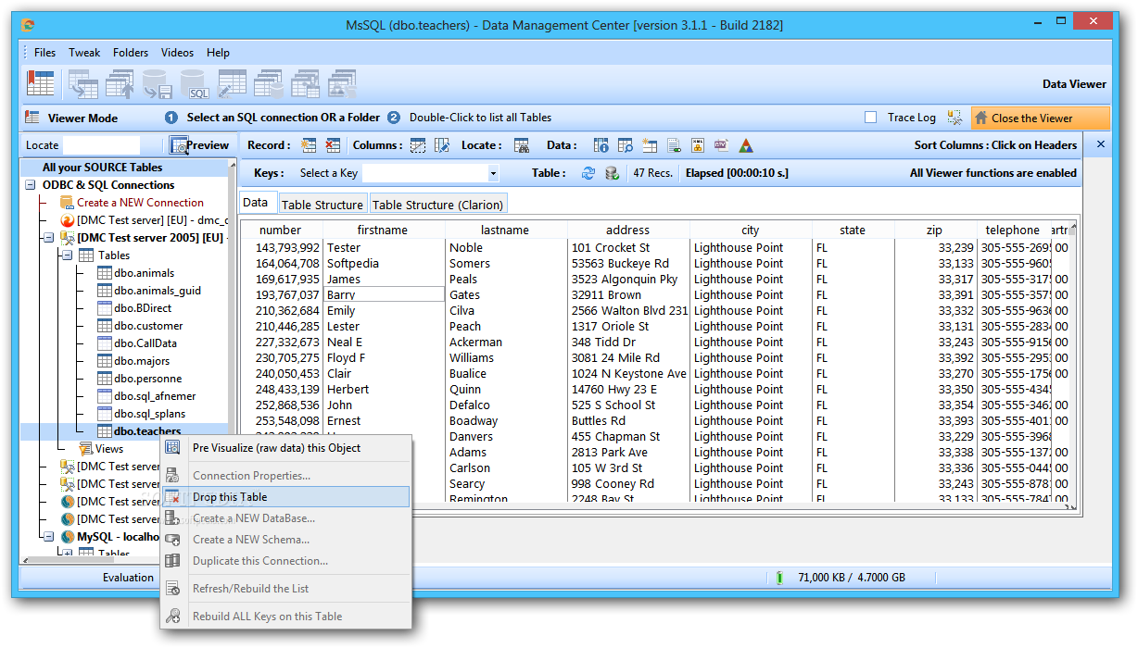Click the address cell 101 Crocket St
1138x648 pixels.
coord(628,247)
